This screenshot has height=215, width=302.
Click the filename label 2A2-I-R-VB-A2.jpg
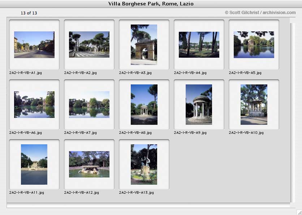pos(80,73)
